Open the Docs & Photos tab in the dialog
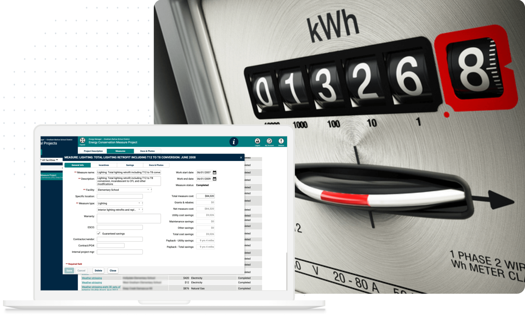This screenshot has height=315, width=525. coord(156,165)
